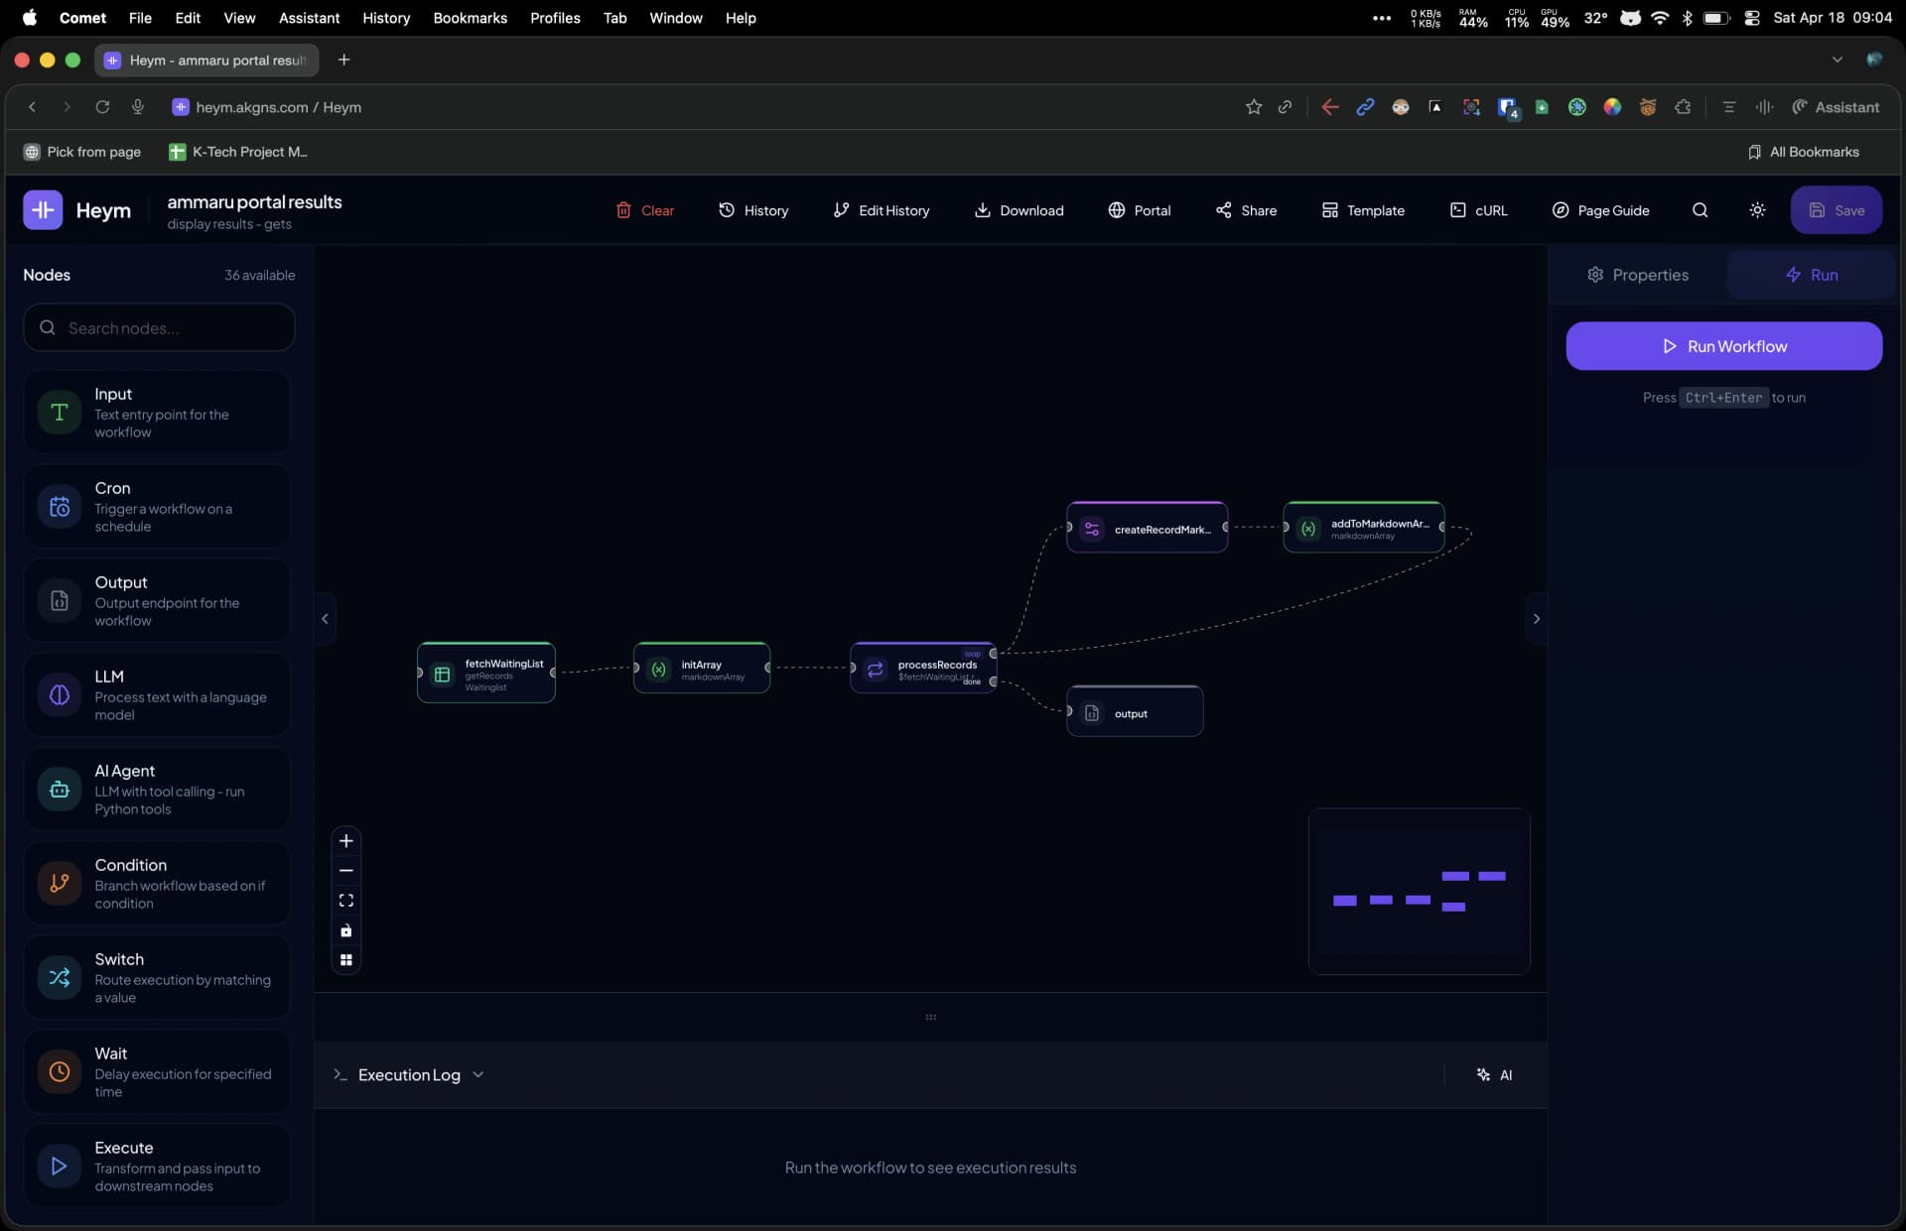Collapse the node sidebar with left chevron
This screenshot has height=1231, width=1906.
point(325,618)
